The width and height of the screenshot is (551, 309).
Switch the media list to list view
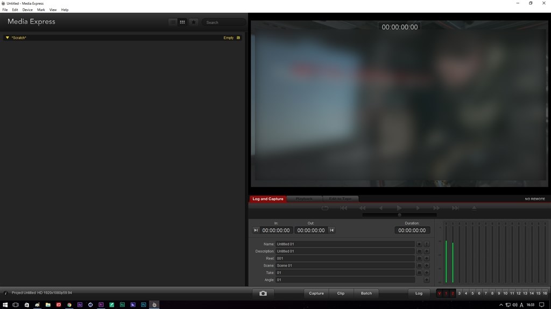tap(173, 22)
